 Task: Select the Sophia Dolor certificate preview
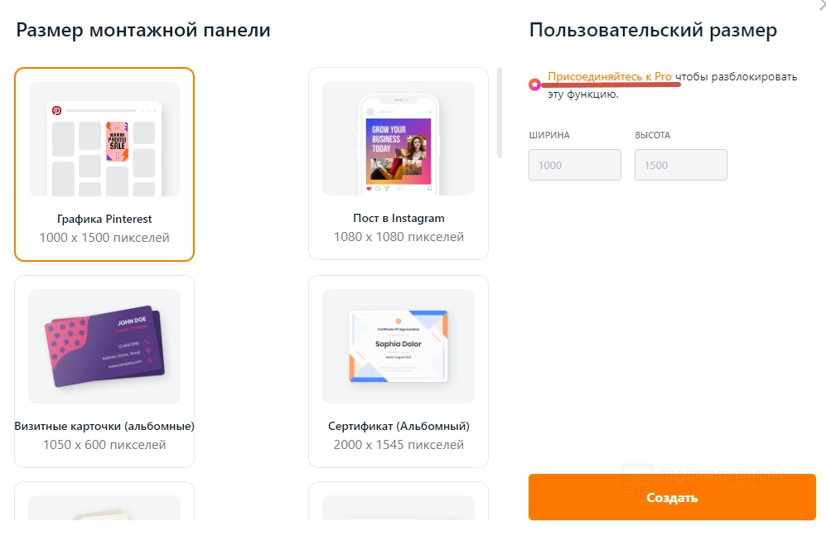tap(399, 345)
